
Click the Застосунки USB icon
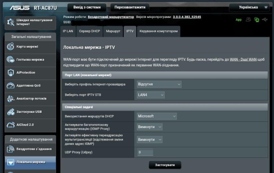pos(10,112)
